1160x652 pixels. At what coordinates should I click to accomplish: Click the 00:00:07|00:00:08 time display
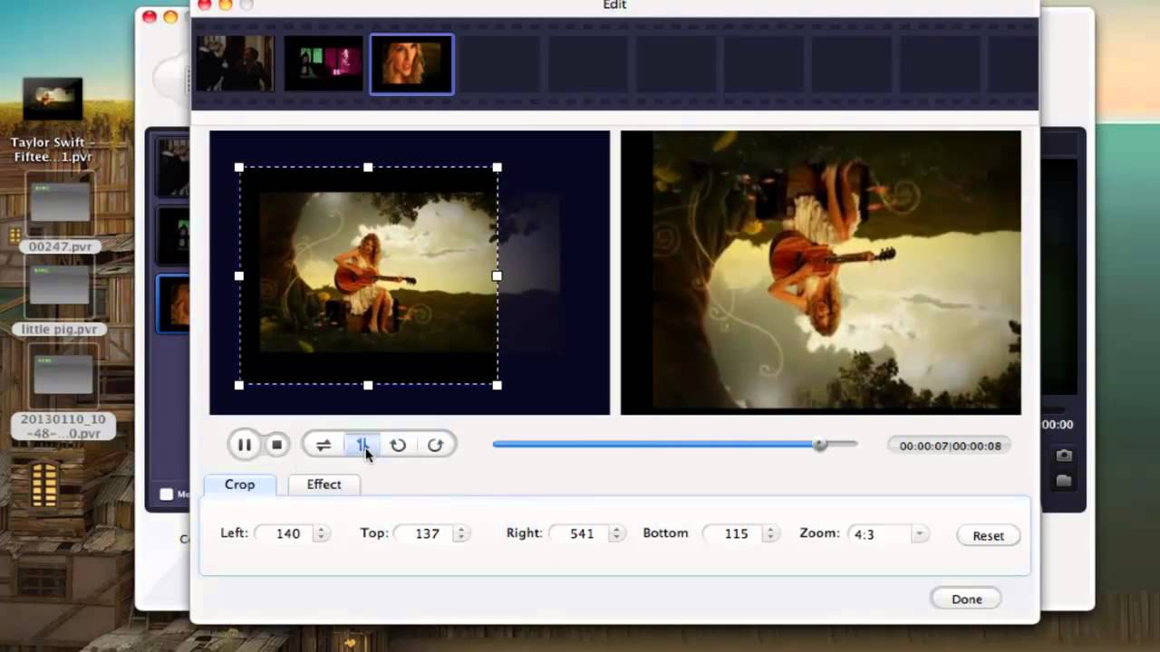click(x=950, y=446)
